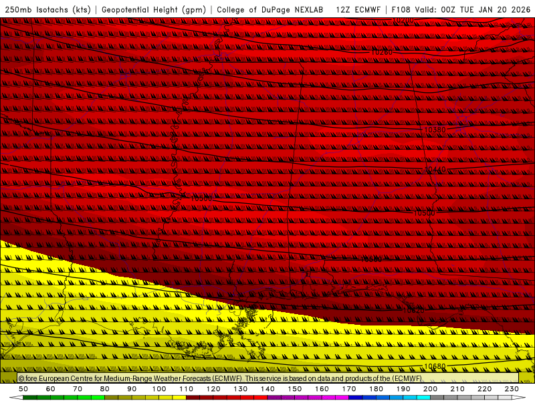Click the 110 value on the color scale
Screen dimensions: 535x401
click(187, 389)
